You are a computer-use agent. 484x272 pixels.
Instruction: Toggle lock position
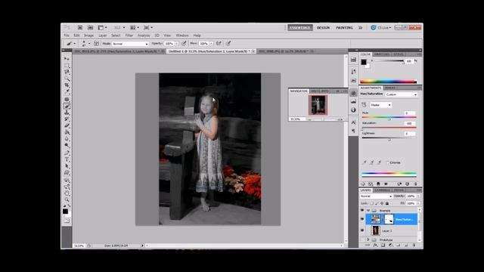pos(382,203)
